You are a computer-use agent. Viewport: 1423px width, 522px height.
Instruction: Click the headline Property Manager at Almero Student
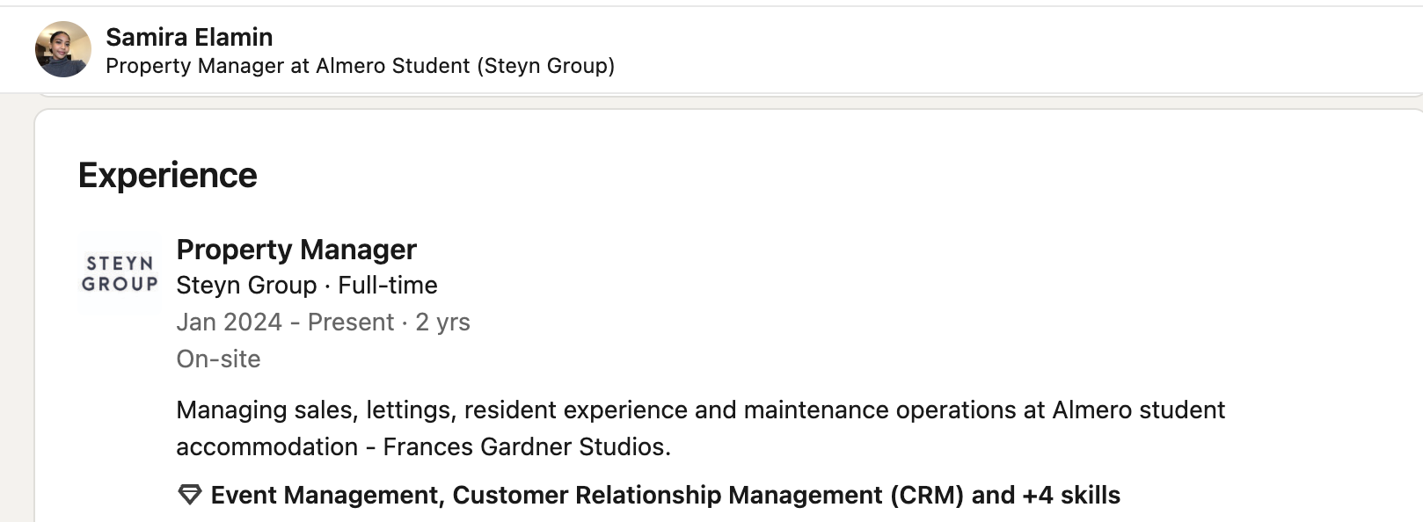[361, 65]
